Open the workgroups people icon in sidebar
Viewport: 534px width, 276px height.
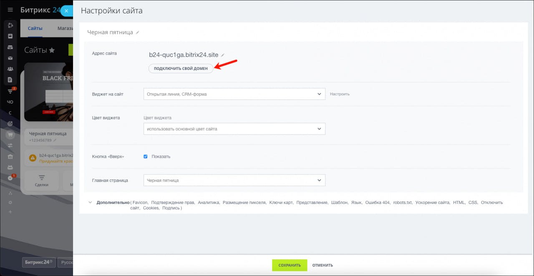point(10,69)
